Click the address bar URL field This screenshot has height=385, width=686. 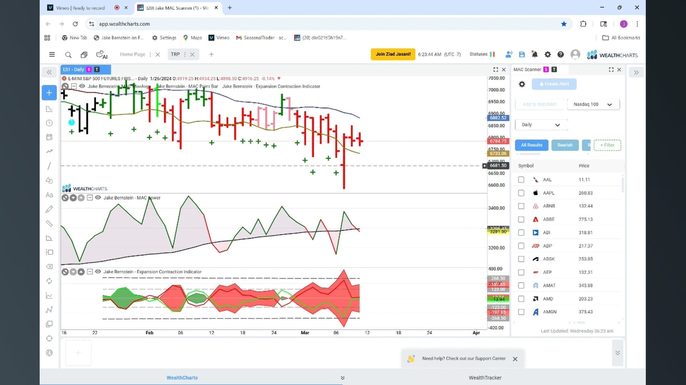tap(329, 24)
